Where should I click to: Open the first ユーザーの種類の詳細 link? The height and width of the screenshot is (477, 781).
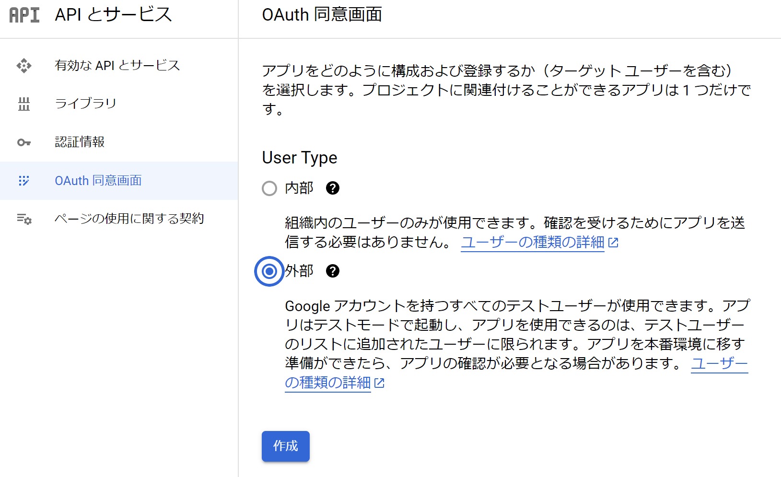532,243
